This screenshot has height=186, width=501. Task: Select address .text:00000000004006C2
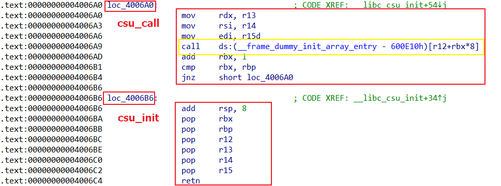click(52, 171)
